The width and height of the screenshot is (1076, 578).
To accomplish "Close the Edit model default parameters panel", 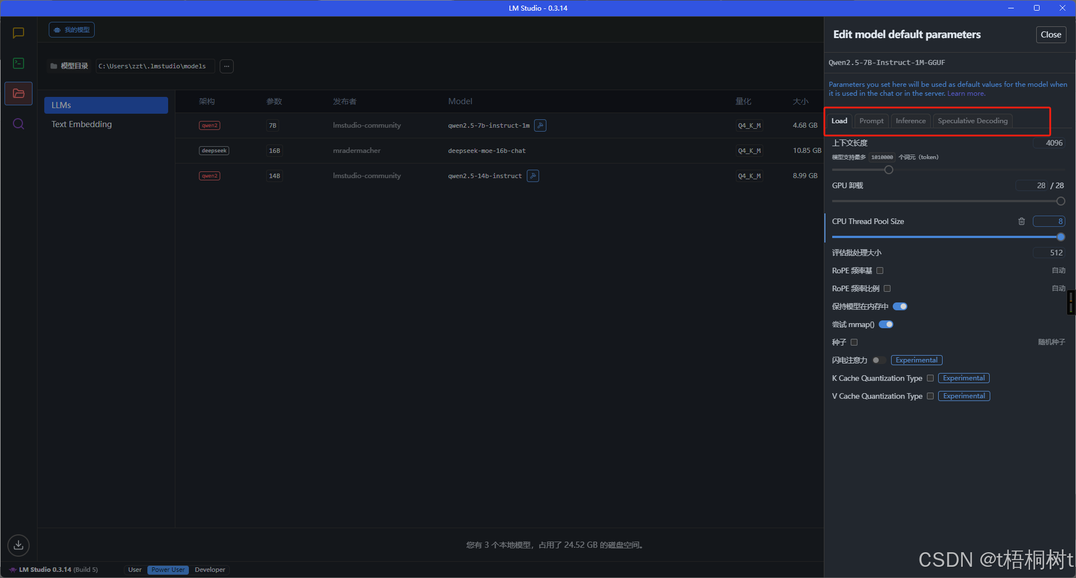I will (1051, 35).
